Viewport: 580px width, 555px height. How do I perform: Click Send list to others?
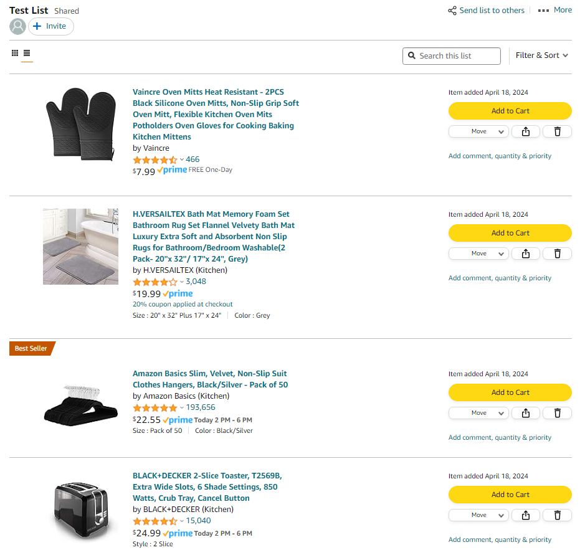(x=486, y=10)
